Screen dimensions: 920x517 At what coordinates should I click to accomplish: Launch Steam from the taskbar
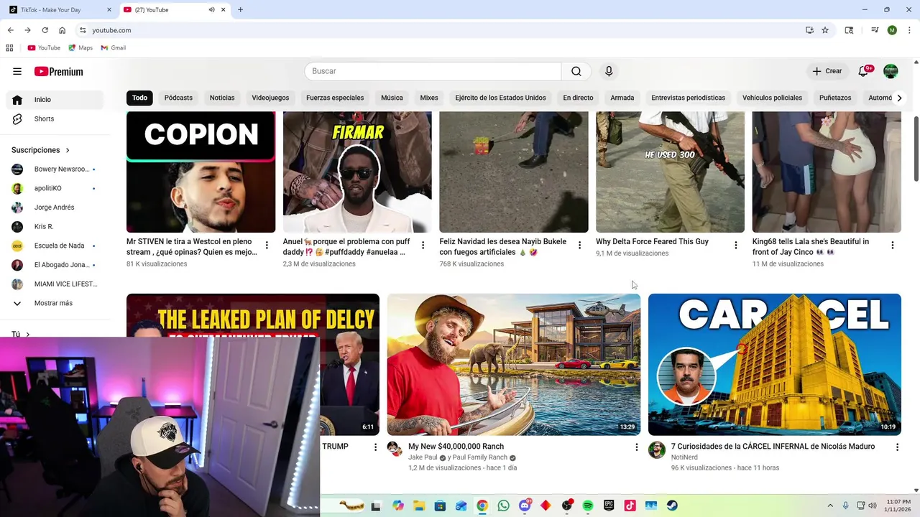[672, 506]
